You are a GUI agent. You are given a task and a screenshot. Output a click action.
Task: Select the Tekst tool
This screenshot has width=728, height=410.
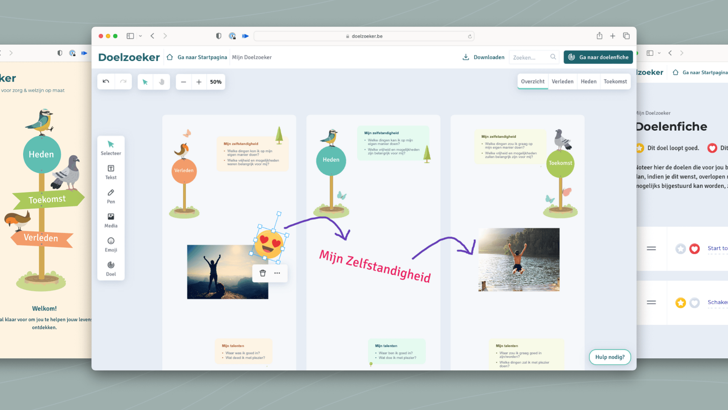111,172
